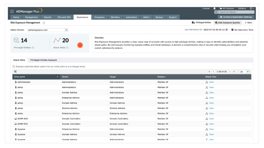Screen dimensions: 264x148
Task: Click the attack flow icon in Administrator row
Action: pyautogui.click(x=207, y=82)
